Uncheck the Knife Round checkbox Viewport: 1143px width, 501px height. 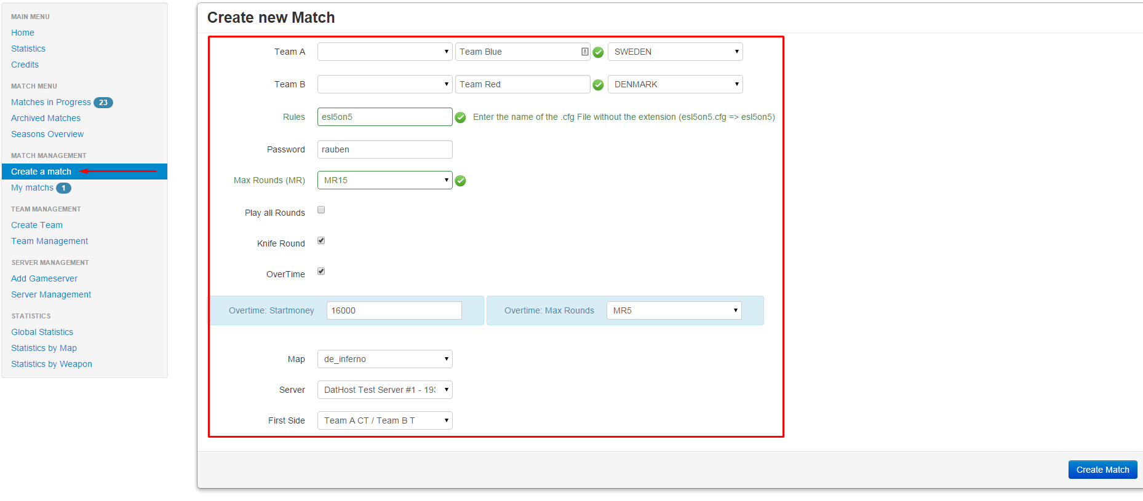coord(321,241)
